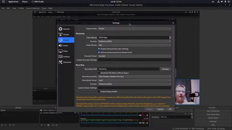Open the Stream settings section
The image size is (232, 130).
(66, 35)
